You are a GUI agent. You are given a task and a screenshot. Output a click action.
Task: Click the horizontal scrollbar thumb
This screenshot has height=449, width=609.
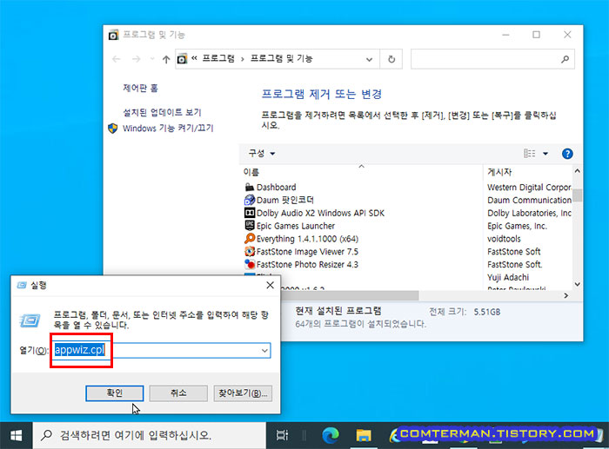click(x=349, y=295)
